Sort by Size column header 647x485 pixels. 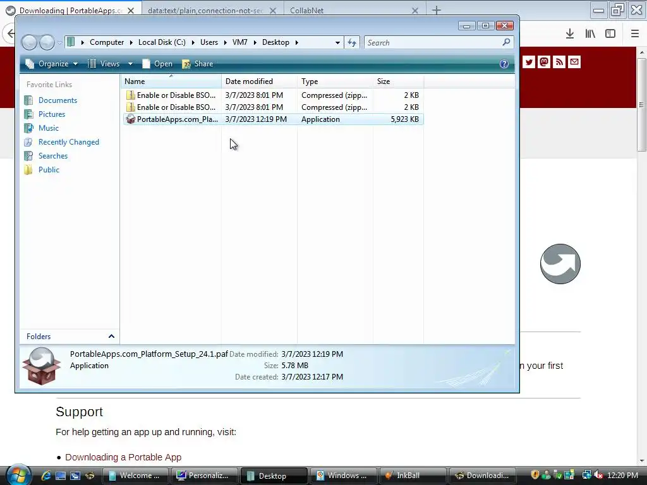[x=398, y=81]
